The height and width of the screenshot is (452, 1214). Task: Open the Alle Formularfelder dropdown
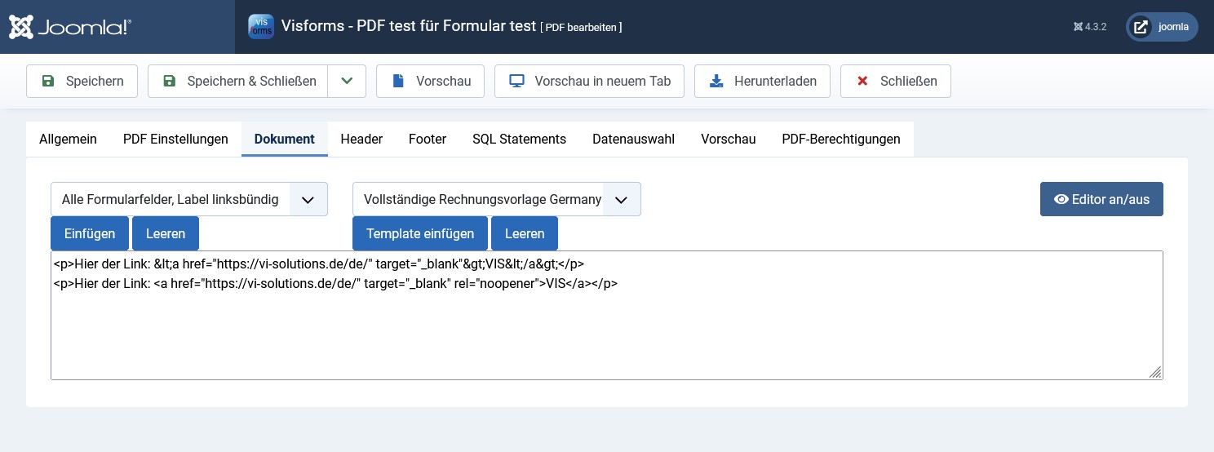pos(189,199)
